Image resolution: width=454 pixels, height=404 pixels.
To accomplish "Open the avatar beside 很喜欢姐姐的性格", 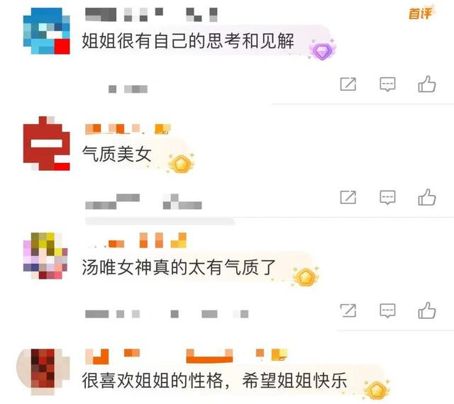I will coord(43,372).
